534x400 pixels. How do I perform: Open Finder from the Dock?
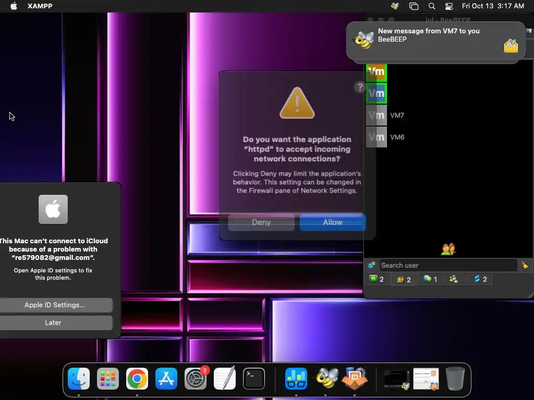(79, 379)
